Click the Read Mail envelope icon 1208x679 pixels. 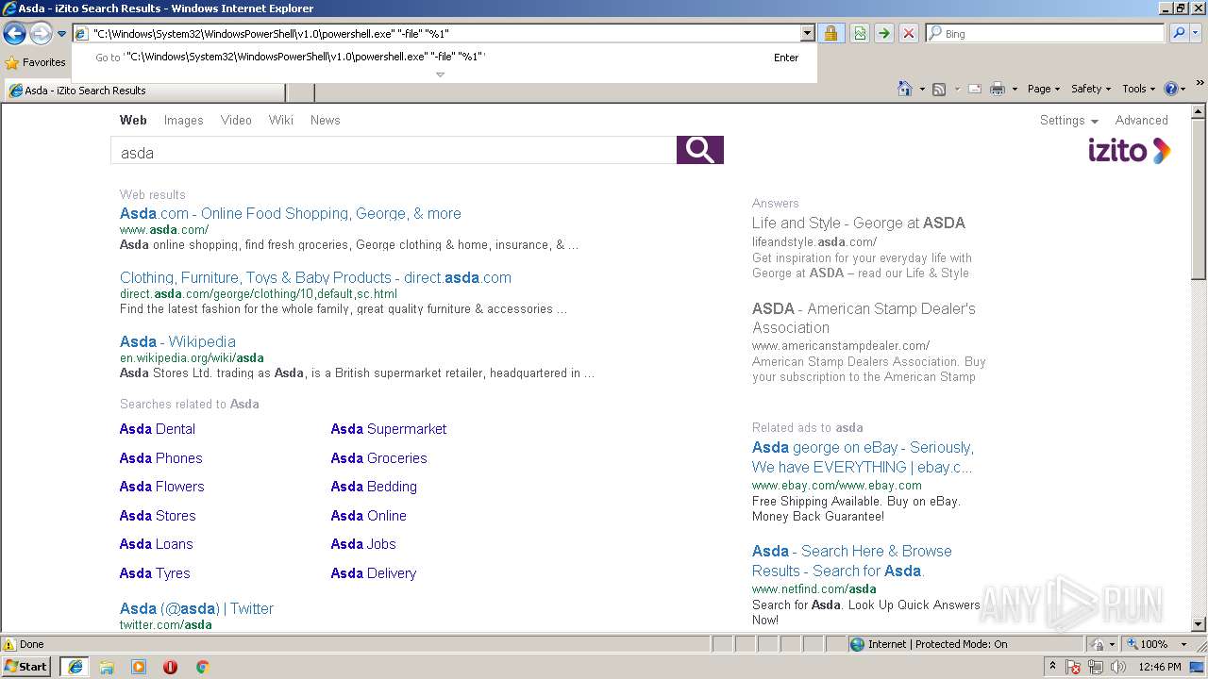point(974,89)
